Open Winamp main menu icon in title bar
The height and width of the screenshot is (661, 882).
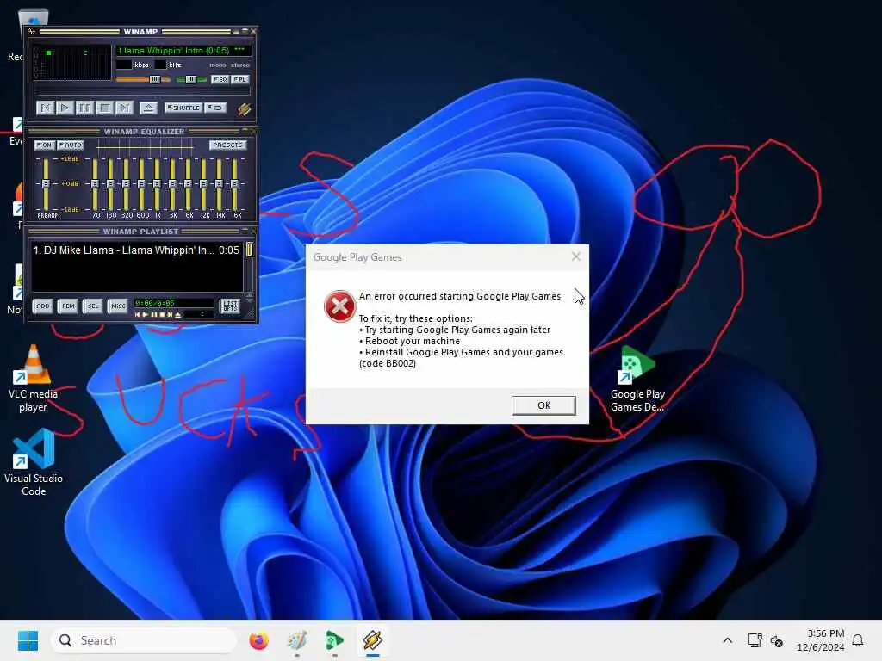coord(32,32)
